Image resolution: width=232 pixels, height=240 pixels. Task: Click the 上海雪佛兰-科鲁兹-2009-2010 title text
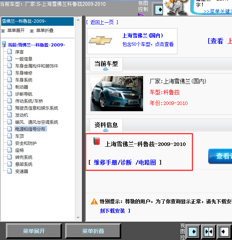145,144
